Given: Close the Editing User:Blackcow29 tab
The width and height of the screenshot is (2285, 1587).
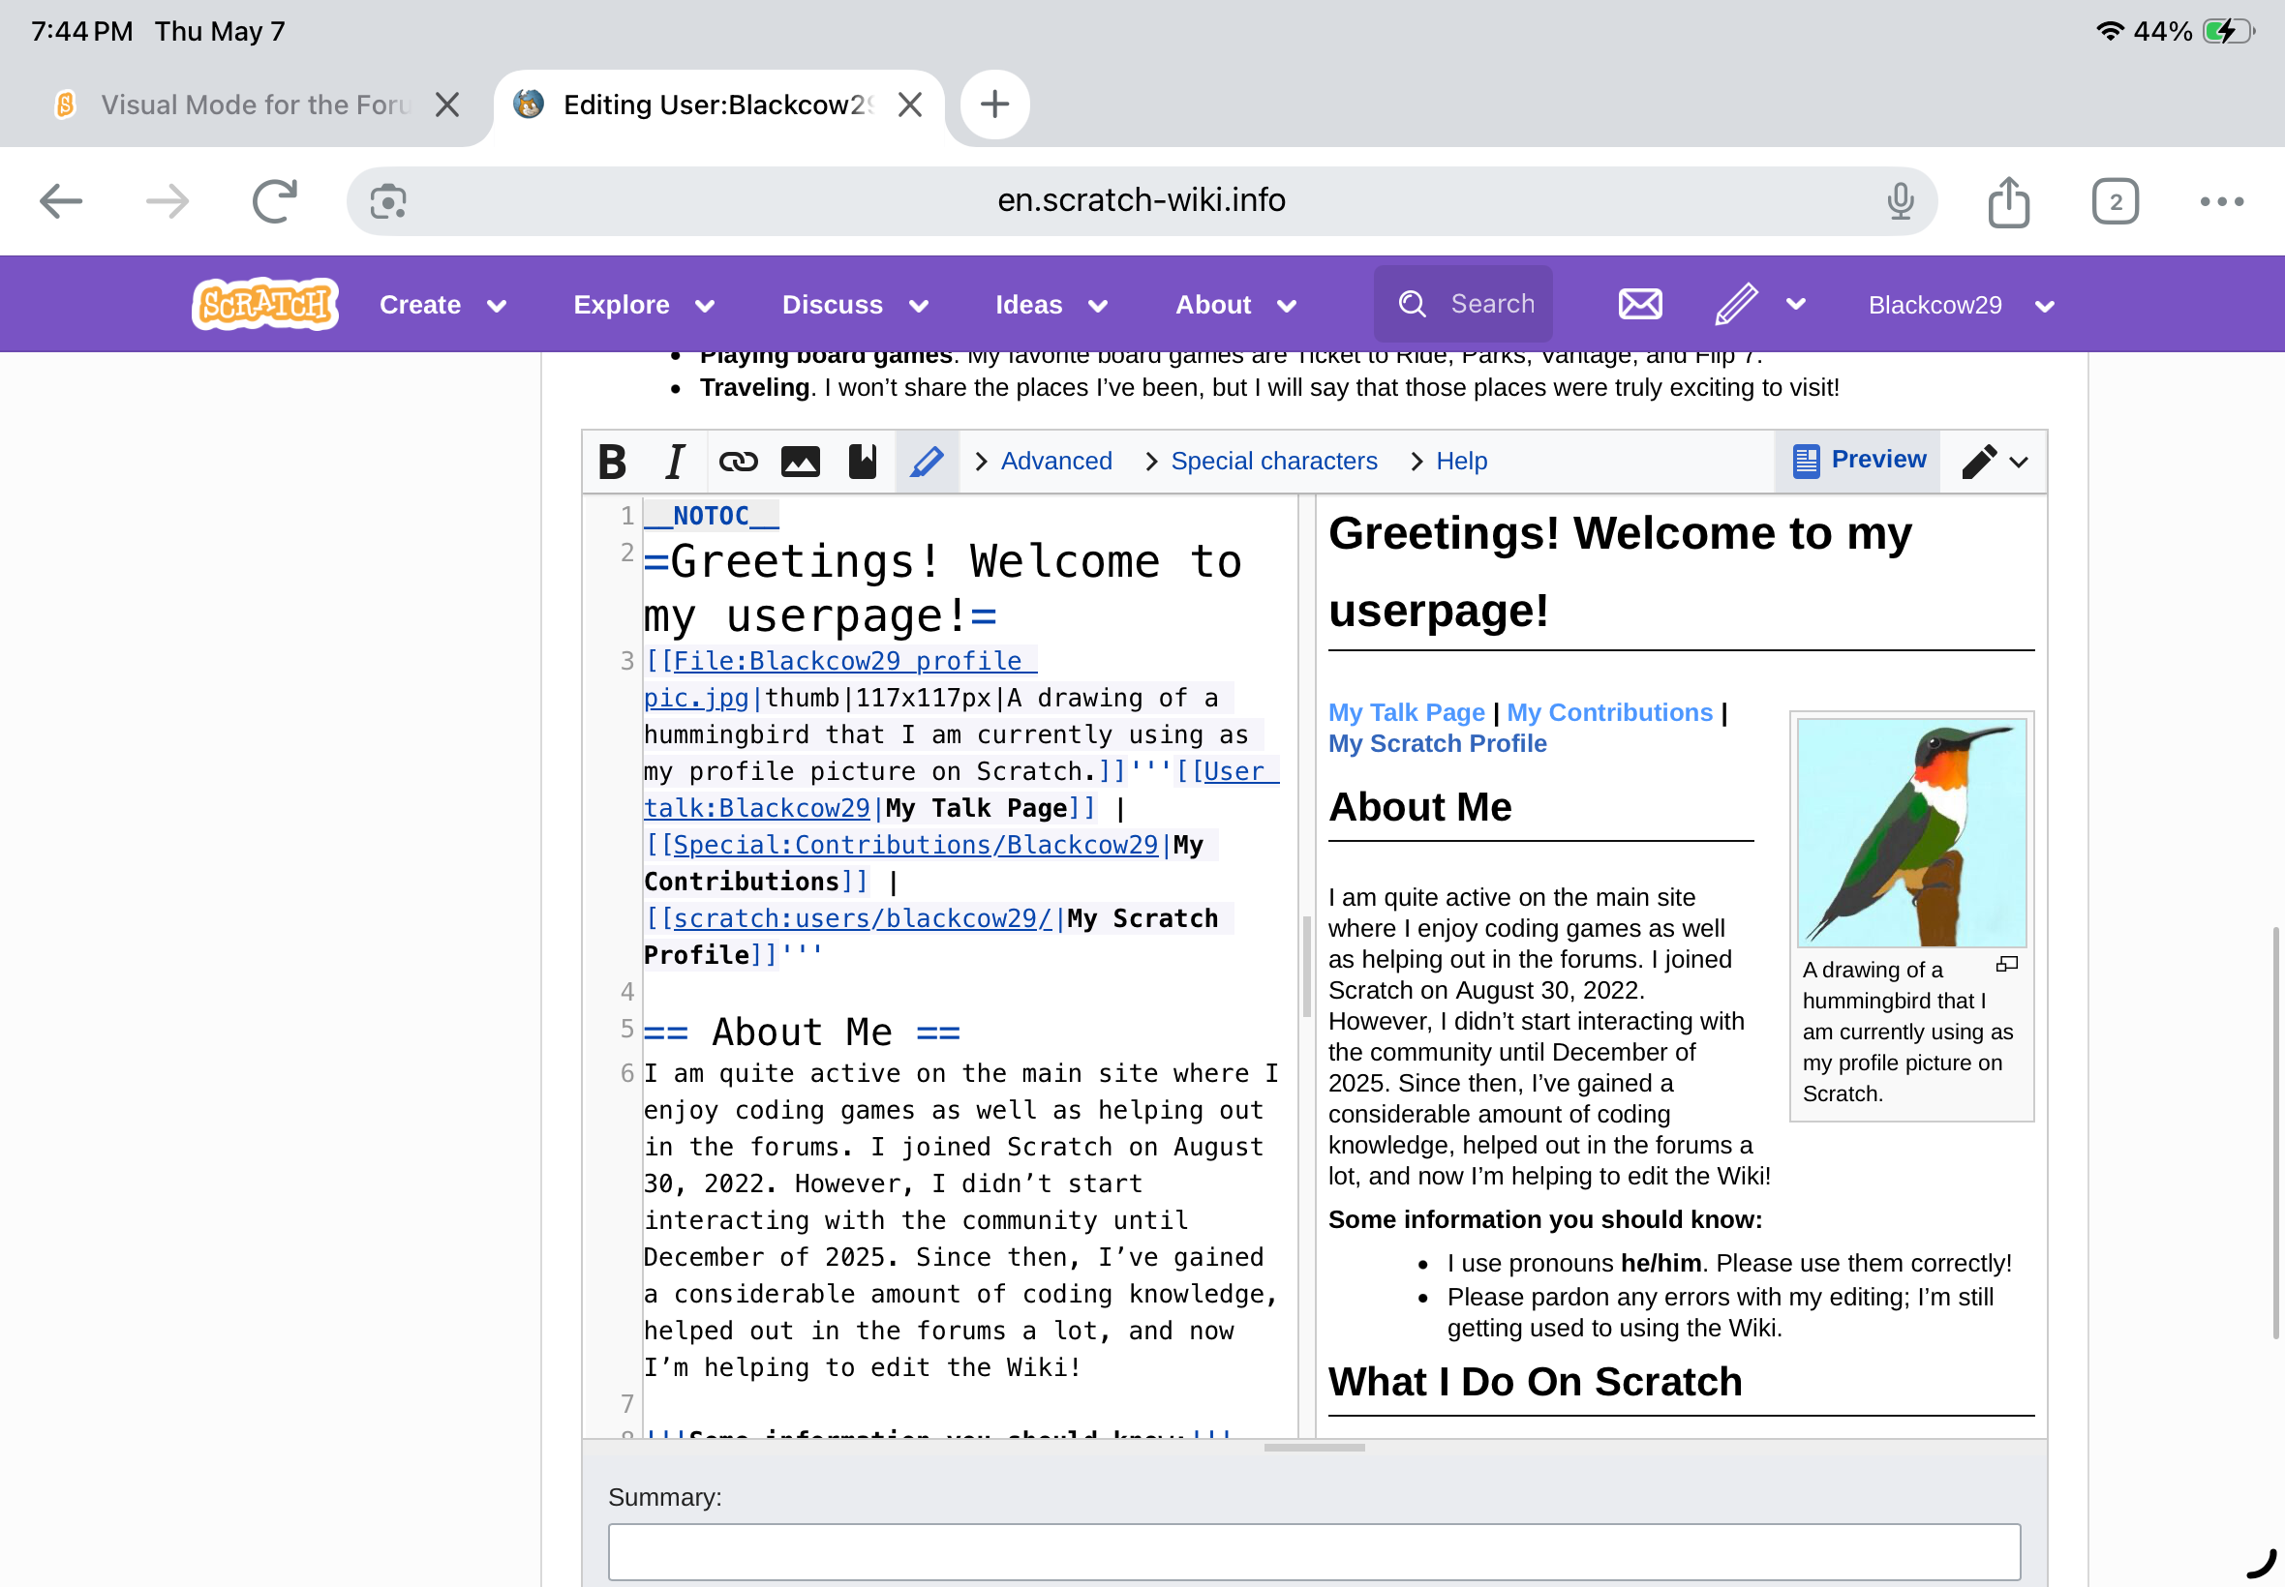Looking at the screenshot, I should pyautogui.click(x=910, y=105).
